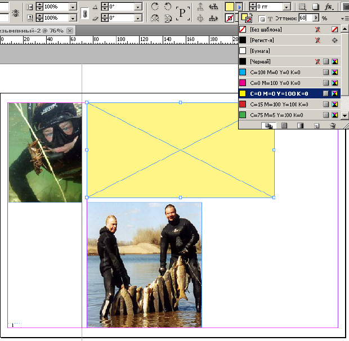Open stroke weight dropdown
The image size is (349, 341).
tap(287, 7)
